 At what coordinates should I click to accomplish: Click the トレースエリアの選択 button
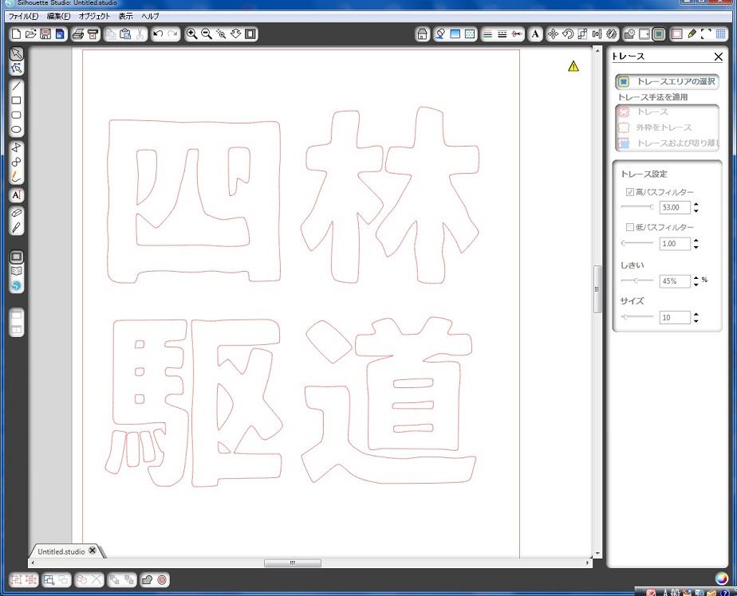coord(668,81)
